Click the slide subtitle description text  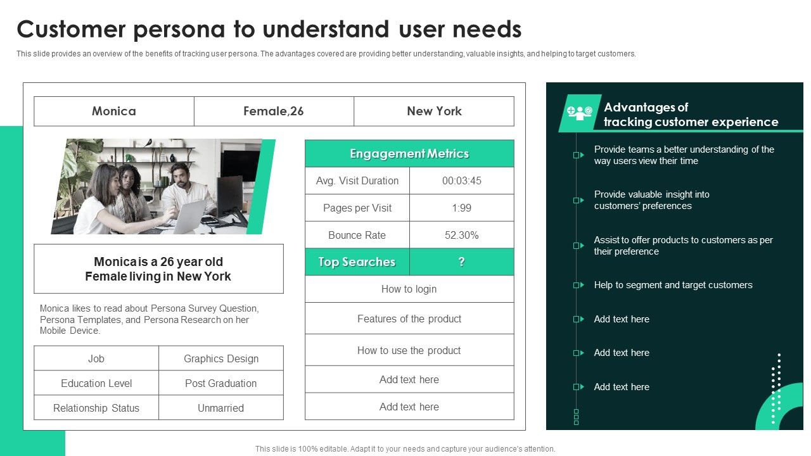326,54
